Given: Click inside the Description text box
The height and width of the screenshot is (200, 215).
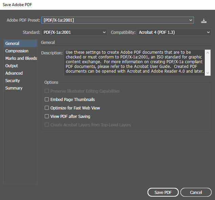Looking at the screenshot, I should pyautogui.click(x=134, y=62).
